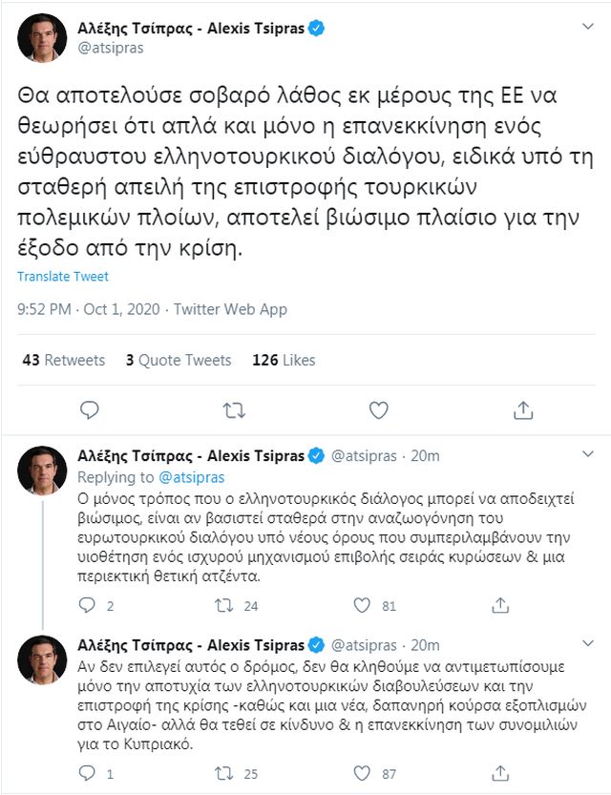This screenshot has width=611, height=795.
Task: Like the reply with 81 likes
Action: 362,605
